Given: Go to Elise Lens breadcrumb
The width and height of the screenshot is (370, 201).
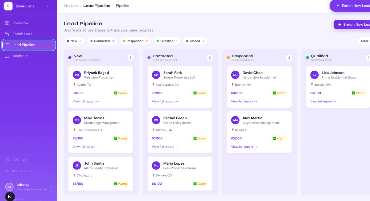Looking at the screenshot, I should tap(71, 6).
